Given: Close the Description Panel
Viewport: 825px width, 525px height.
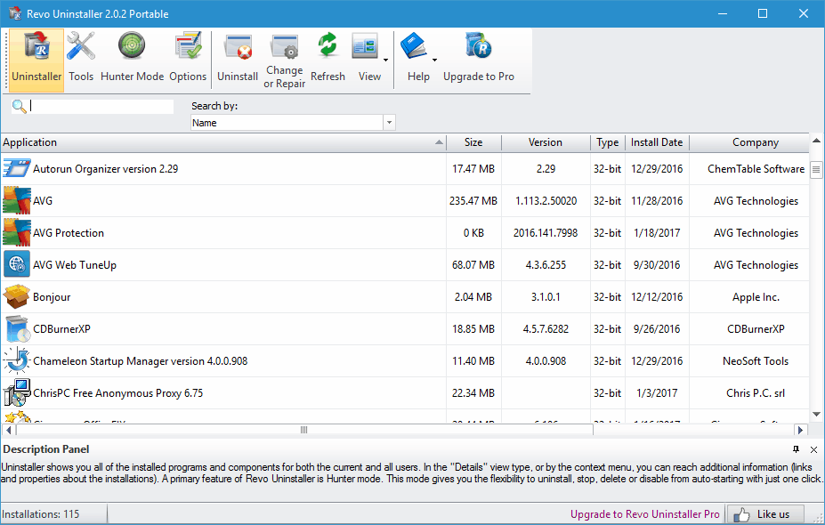Looking at the screenshot, I should (814, 449).
